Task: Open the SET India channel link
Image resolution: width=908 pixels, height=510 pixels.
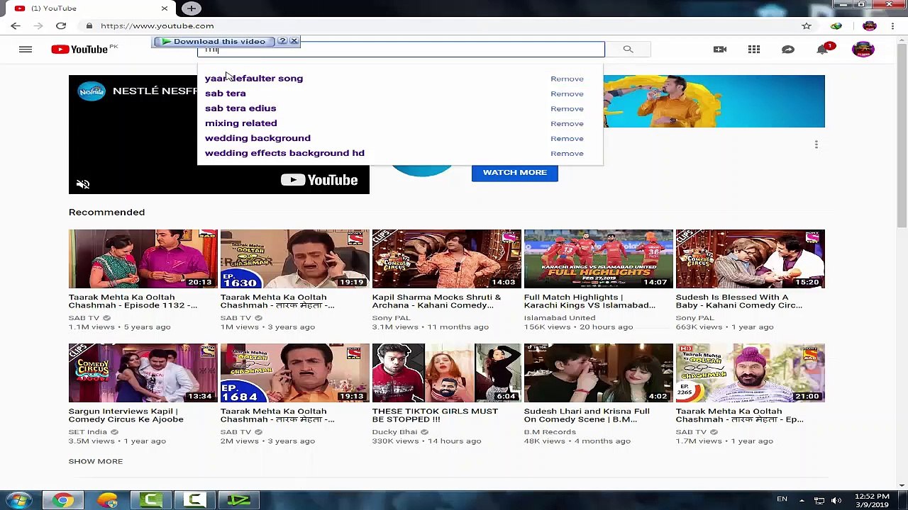Action: (x=88, y=432)
